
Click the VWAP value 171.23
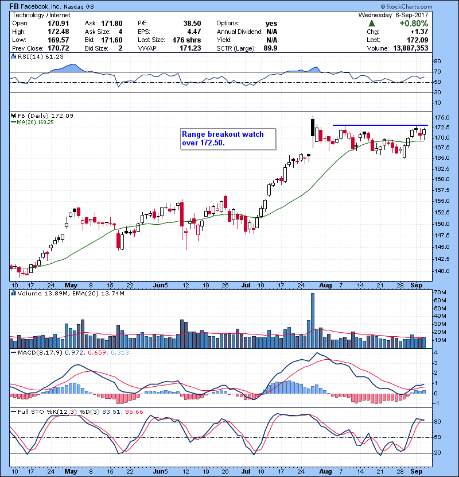190,48
